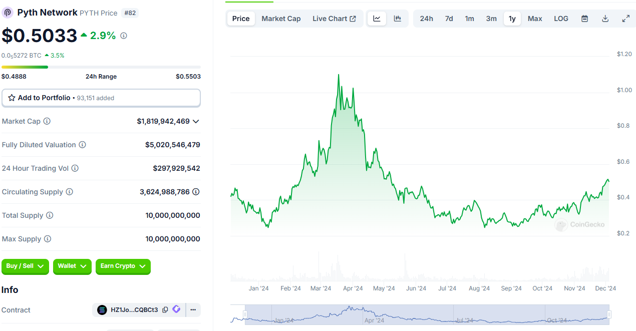This screenshot has width=636, height=331.
Task: Click Max Supply info icon
Action: point(47,239)
